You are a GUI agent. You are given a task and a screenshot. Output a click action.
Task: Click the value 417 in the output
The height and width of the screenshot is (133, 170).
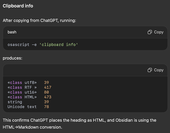(47, 88)
